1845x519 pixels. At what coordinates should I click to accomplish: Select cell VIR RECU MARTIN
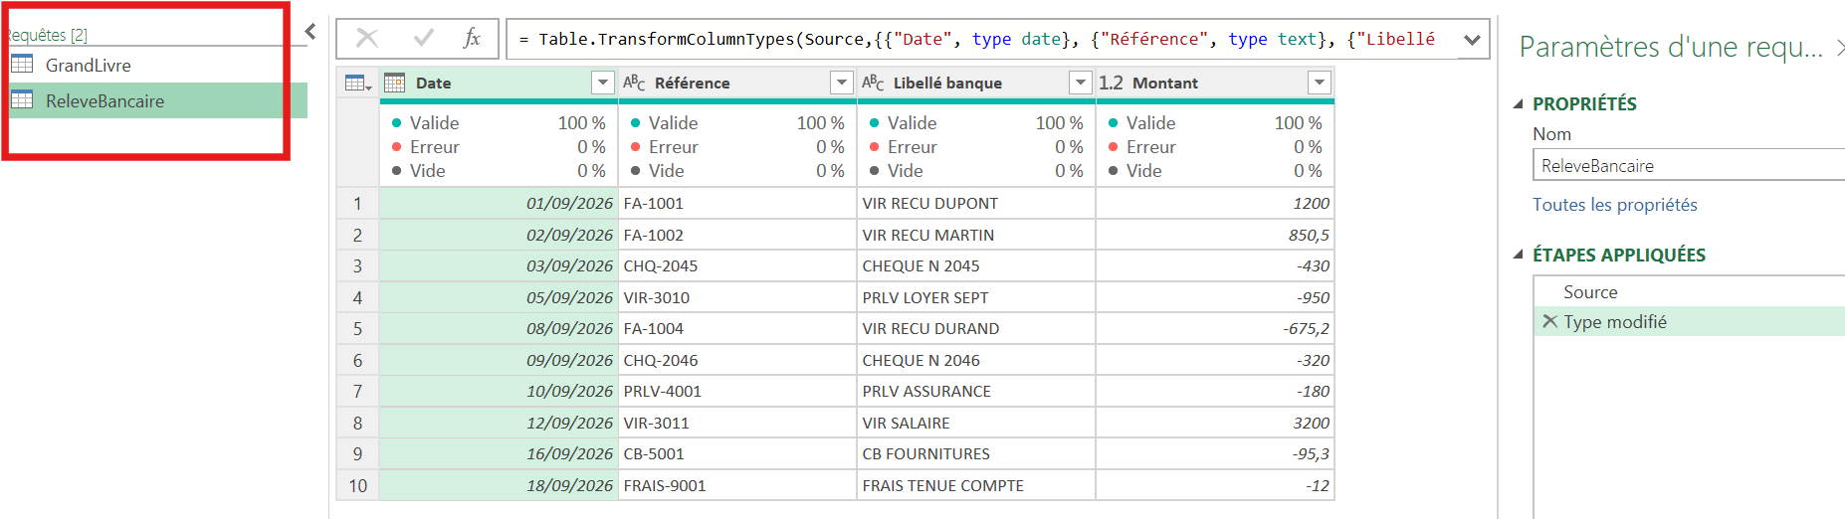click(976, 235)
